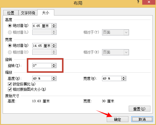Select the 大小 tab

pyautogui.click(x=46, y=13)
